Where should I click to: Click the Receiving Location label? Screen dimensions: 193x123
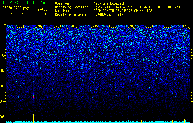pyautogui.click(x=71, y=7)
